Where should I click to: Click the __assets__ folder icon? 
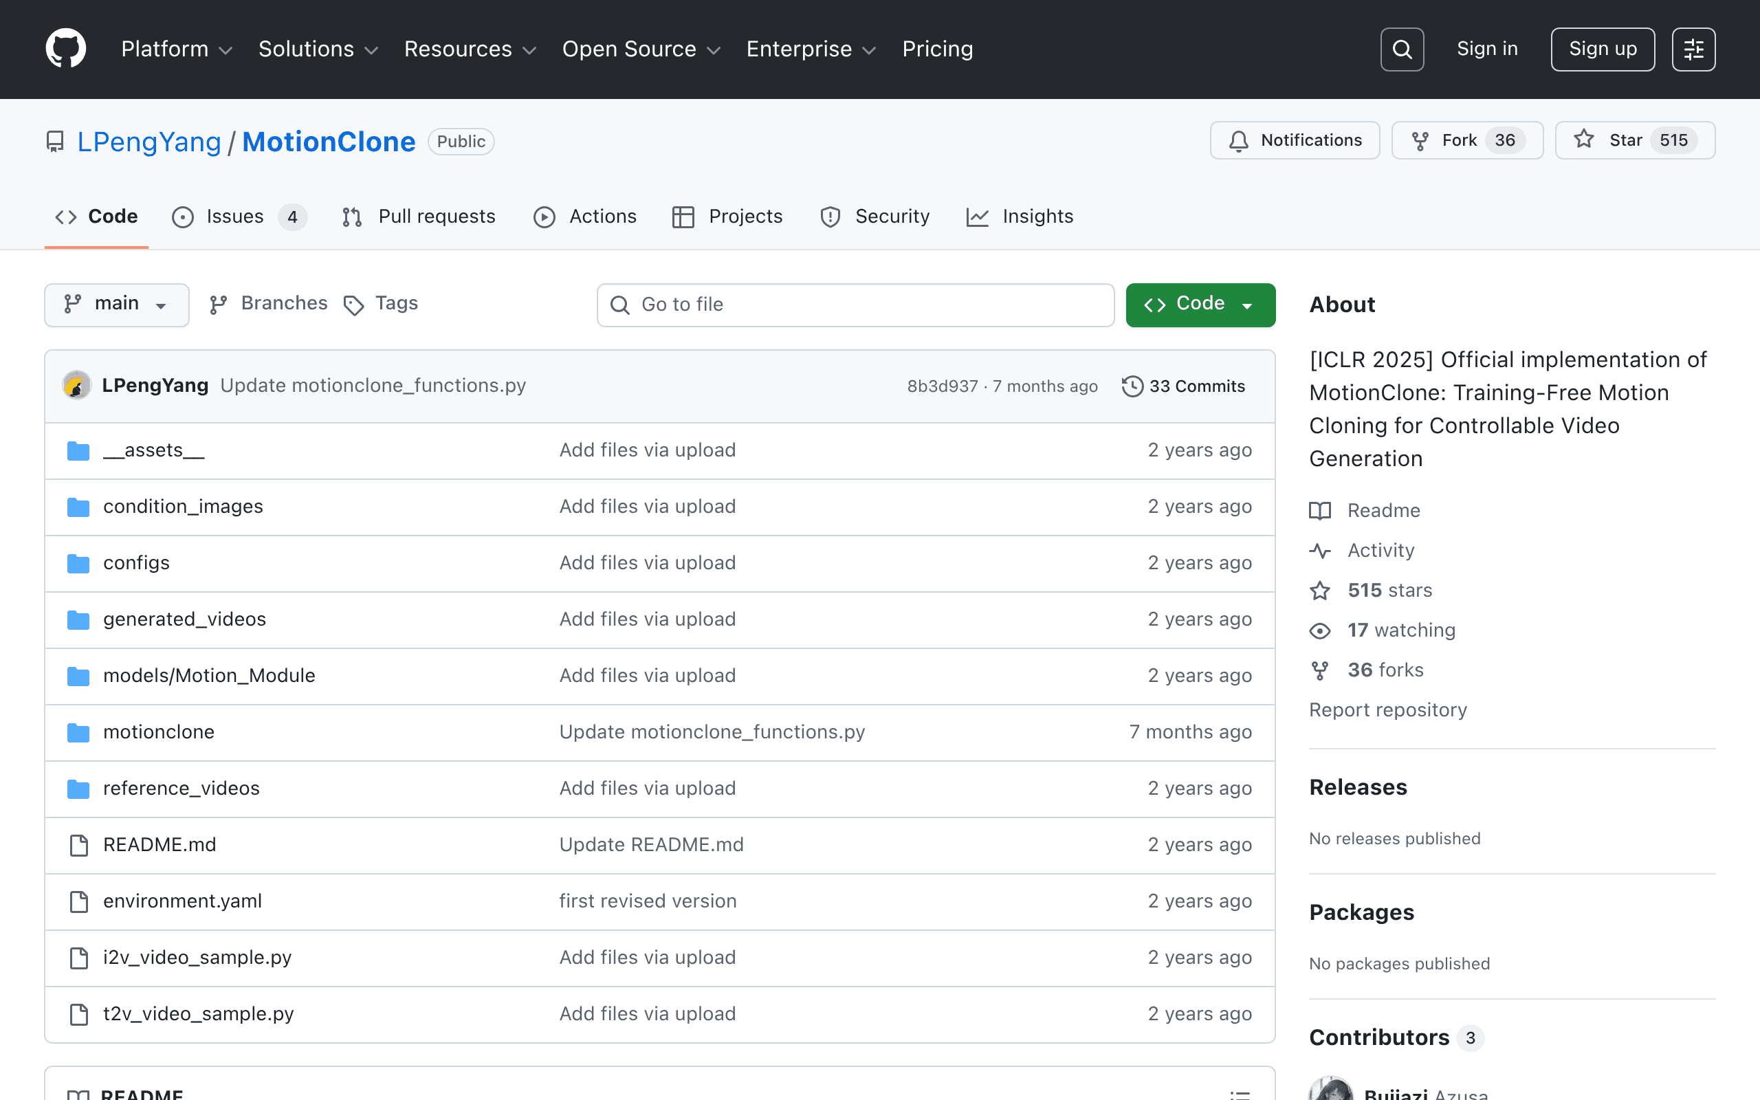coord(78,450)
